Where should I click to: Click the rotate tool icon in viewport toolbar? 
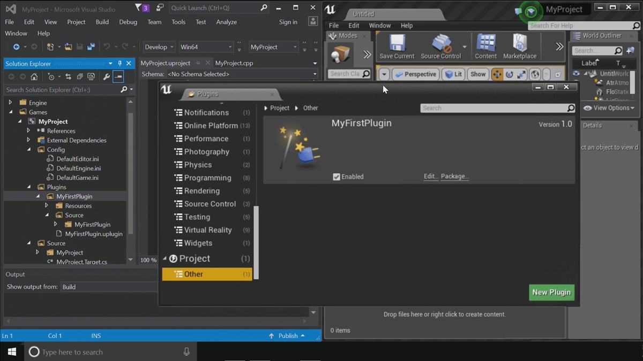(508, 74)
